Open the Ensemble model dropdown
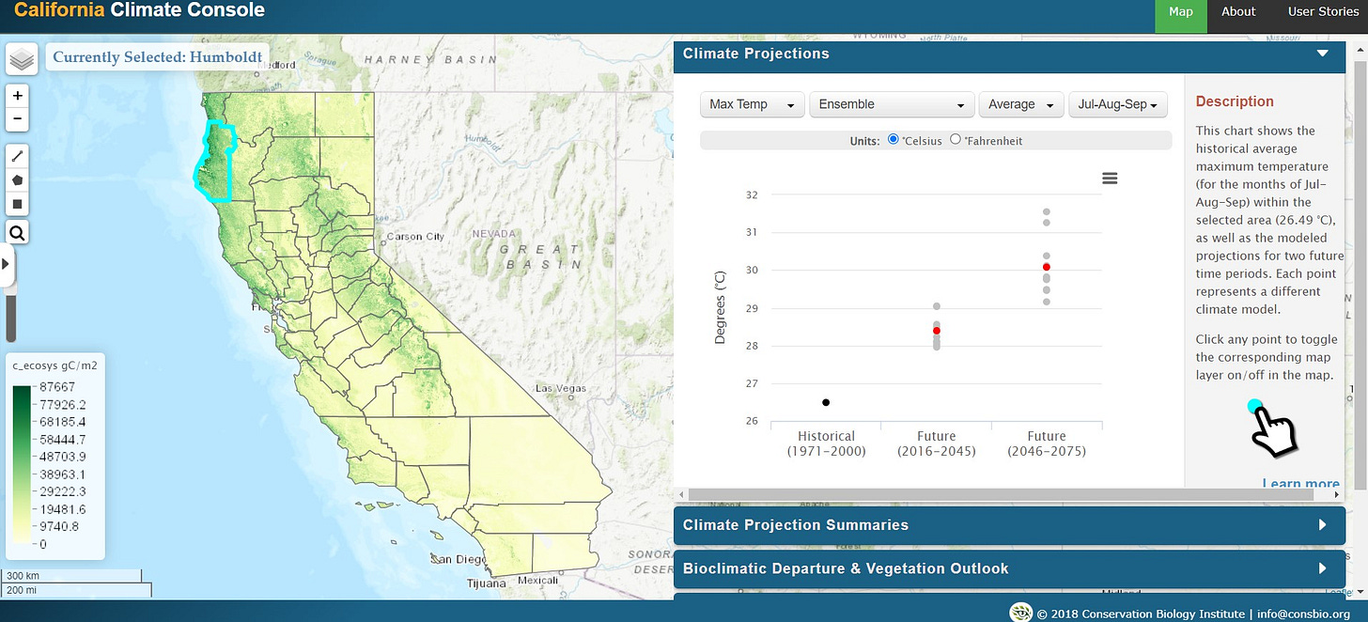 (891, 104)
